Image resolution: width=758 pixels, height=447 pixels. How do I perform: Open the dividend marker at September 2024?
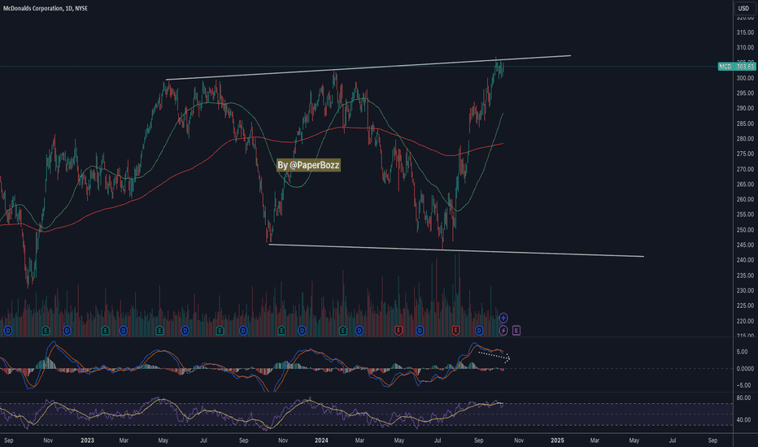pos(479,331)
